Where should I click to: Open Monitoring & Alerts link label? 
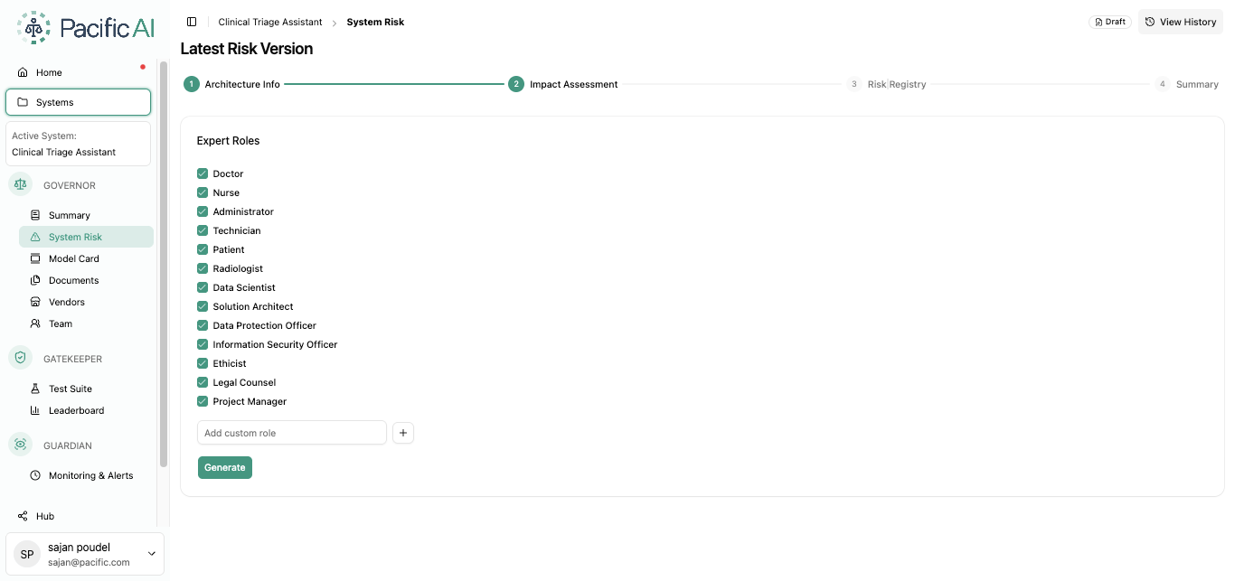91,475
